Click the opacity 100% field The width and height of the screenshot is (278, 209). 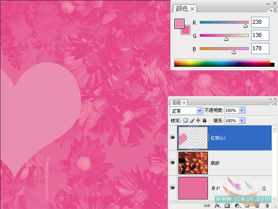(x=232, y=110)
